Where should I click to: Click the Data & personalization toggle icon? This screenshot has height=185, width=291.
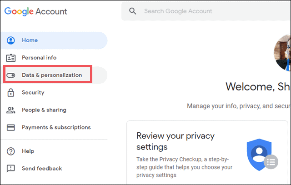point(11,75)
